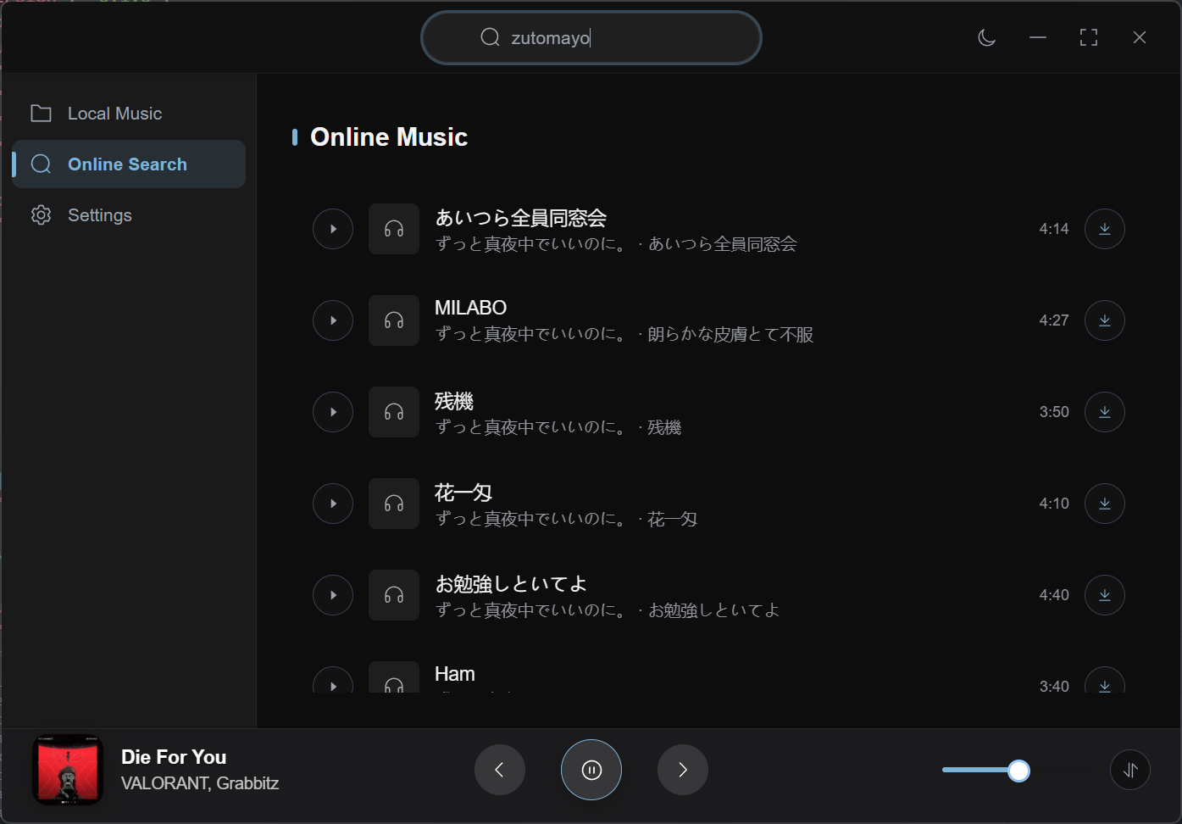The width and height of the screenshot is (1182, 824).
Task: Play the song 残機
Action: point(332,411)
